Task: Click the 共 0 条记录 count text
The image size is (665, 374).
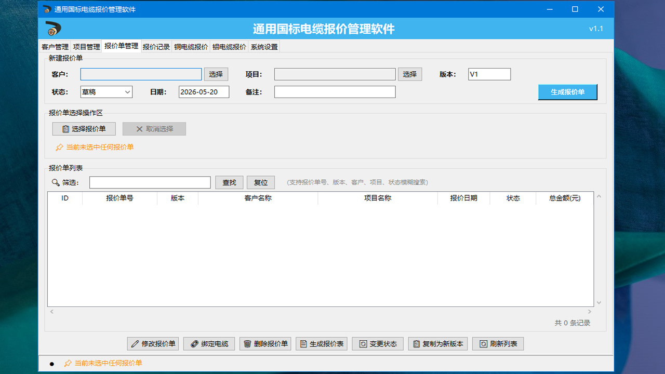Action: (x=573, y=323)
